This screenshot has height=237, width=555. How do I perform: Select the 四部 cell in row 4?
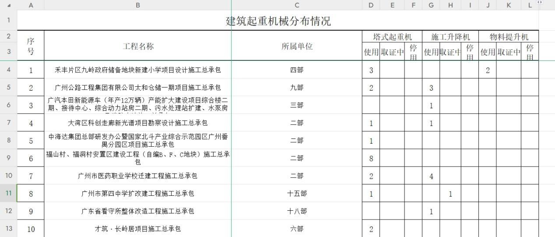point(296,70)
